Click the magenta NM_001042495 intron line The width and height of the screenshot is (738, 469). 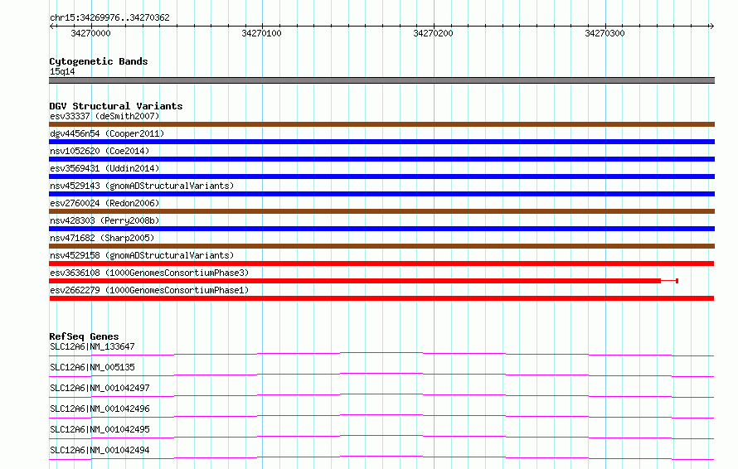tap(381, 436)
